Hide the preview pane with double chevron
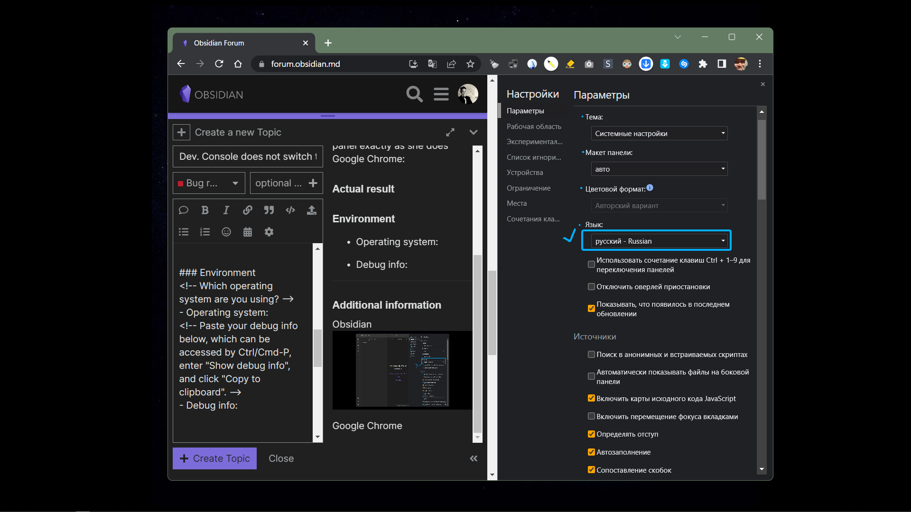The height and width of the screenshot is (512, 911). coord(474,458)
